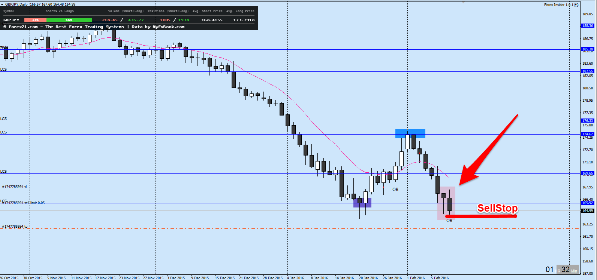Click the 157.00 price axis value

tap(588, 274)
